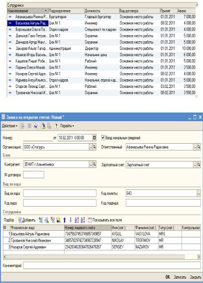Open the calendar picker for the date field

click(94, 138)
